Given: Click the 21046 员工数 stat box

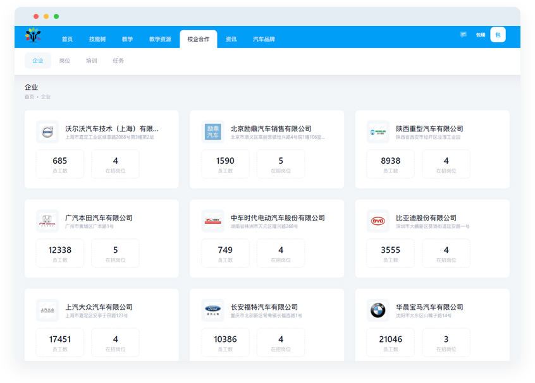Looking at the screenshot, I should [391, 343].
